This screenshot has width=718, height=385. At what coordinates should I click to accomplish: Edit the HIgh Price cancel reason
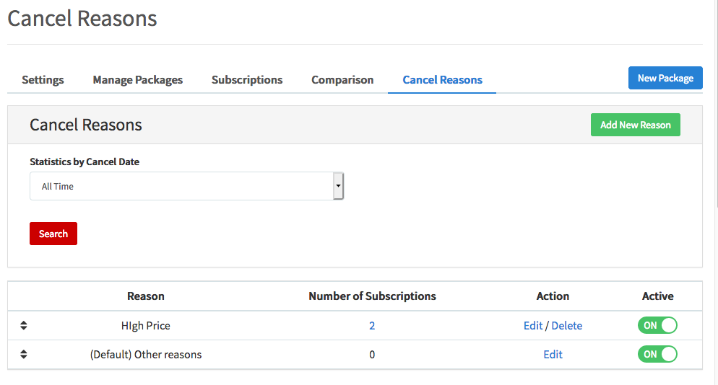tap(532, 326)
